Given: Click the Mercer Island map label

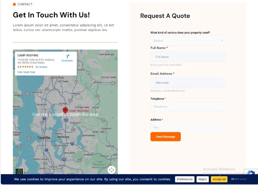Looking at the screenshot, I should click(x=60, y=145).
